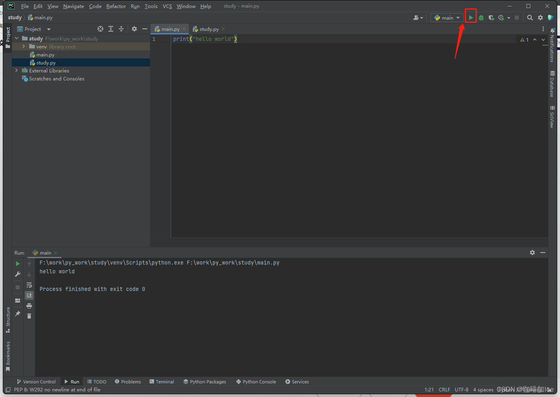Open run configuration wrench icon
This screenshot has height=397, width=560.
[x=18, y=274]
